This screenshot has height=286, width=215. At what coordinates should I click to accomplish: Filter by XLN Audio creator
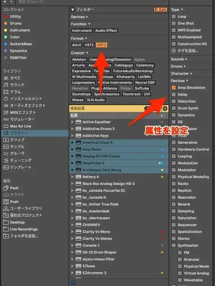[x=96, y=100]
